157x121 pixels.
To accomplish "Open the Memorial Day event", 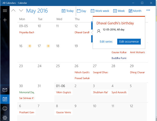I will coord(27,92).
